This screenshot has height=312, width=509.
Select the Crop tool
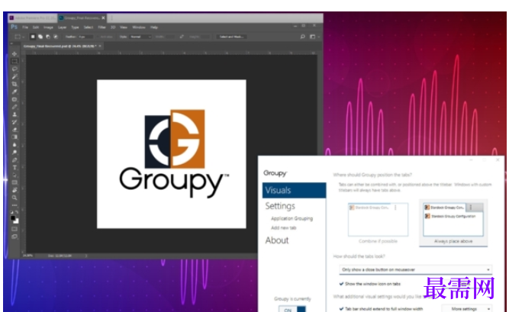pos(14,84)
